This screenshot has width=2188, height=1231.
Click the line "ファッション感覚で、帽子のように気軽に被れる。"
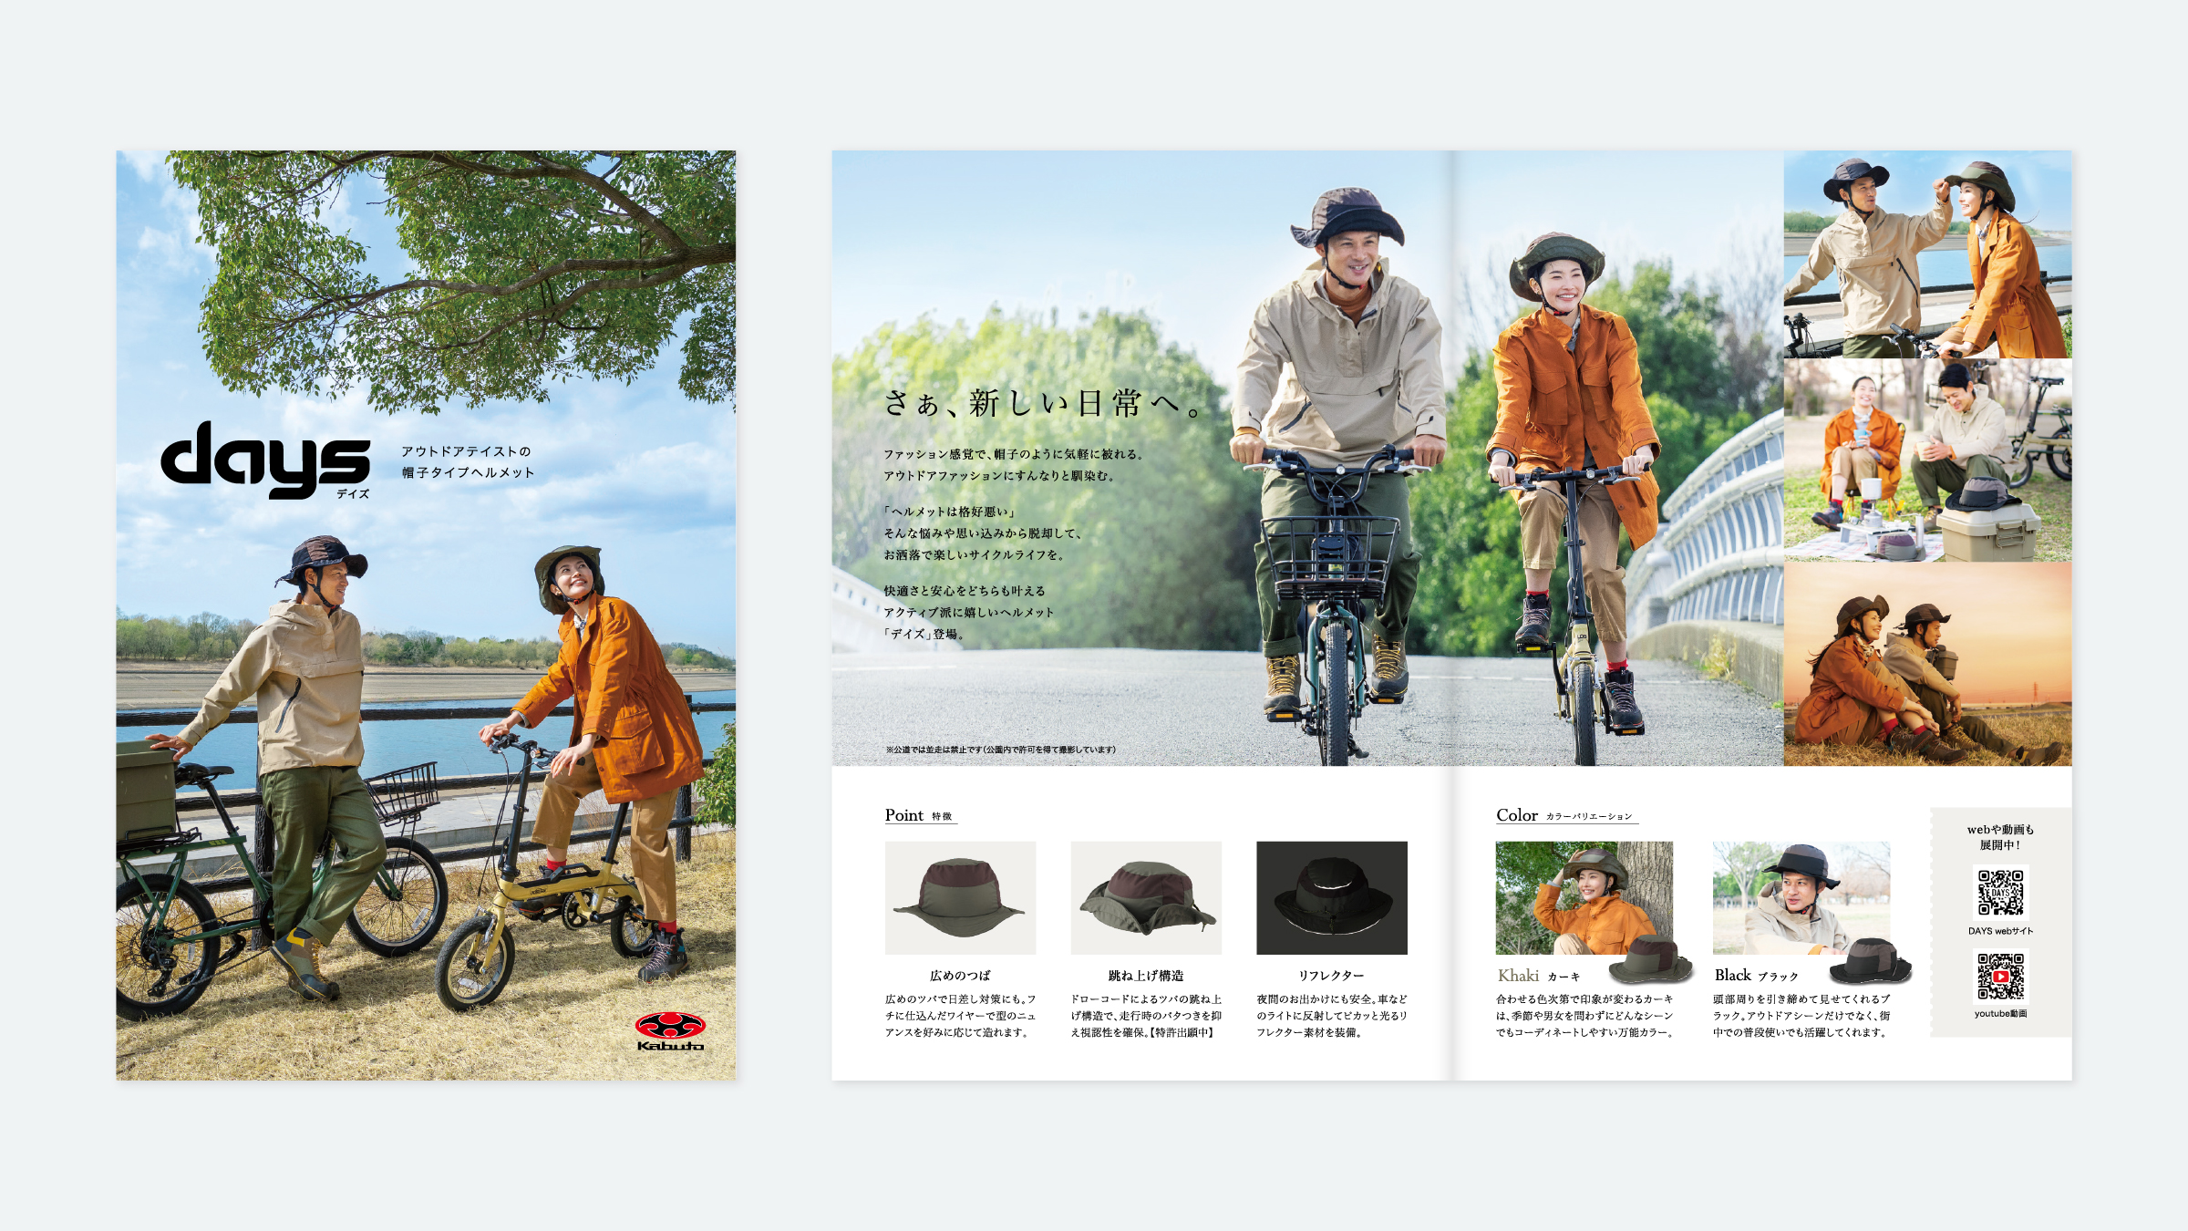pos(1015,454)
